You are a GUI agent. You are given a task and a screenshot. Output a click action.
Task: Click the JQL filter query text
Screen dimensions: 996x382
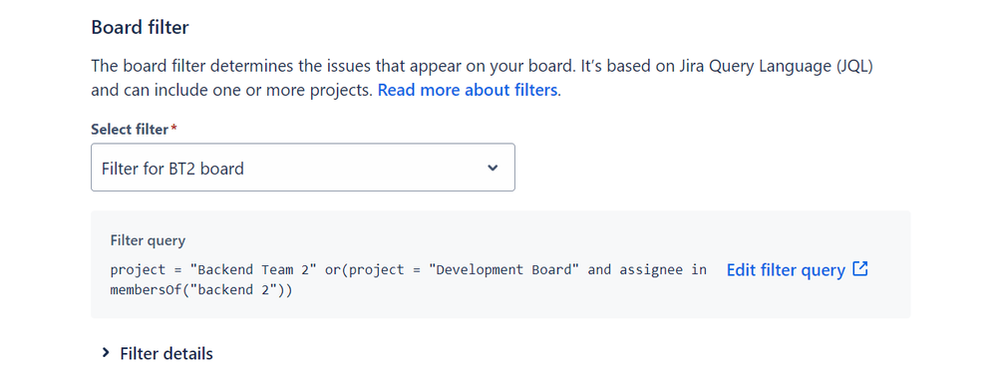coord(409,280)
